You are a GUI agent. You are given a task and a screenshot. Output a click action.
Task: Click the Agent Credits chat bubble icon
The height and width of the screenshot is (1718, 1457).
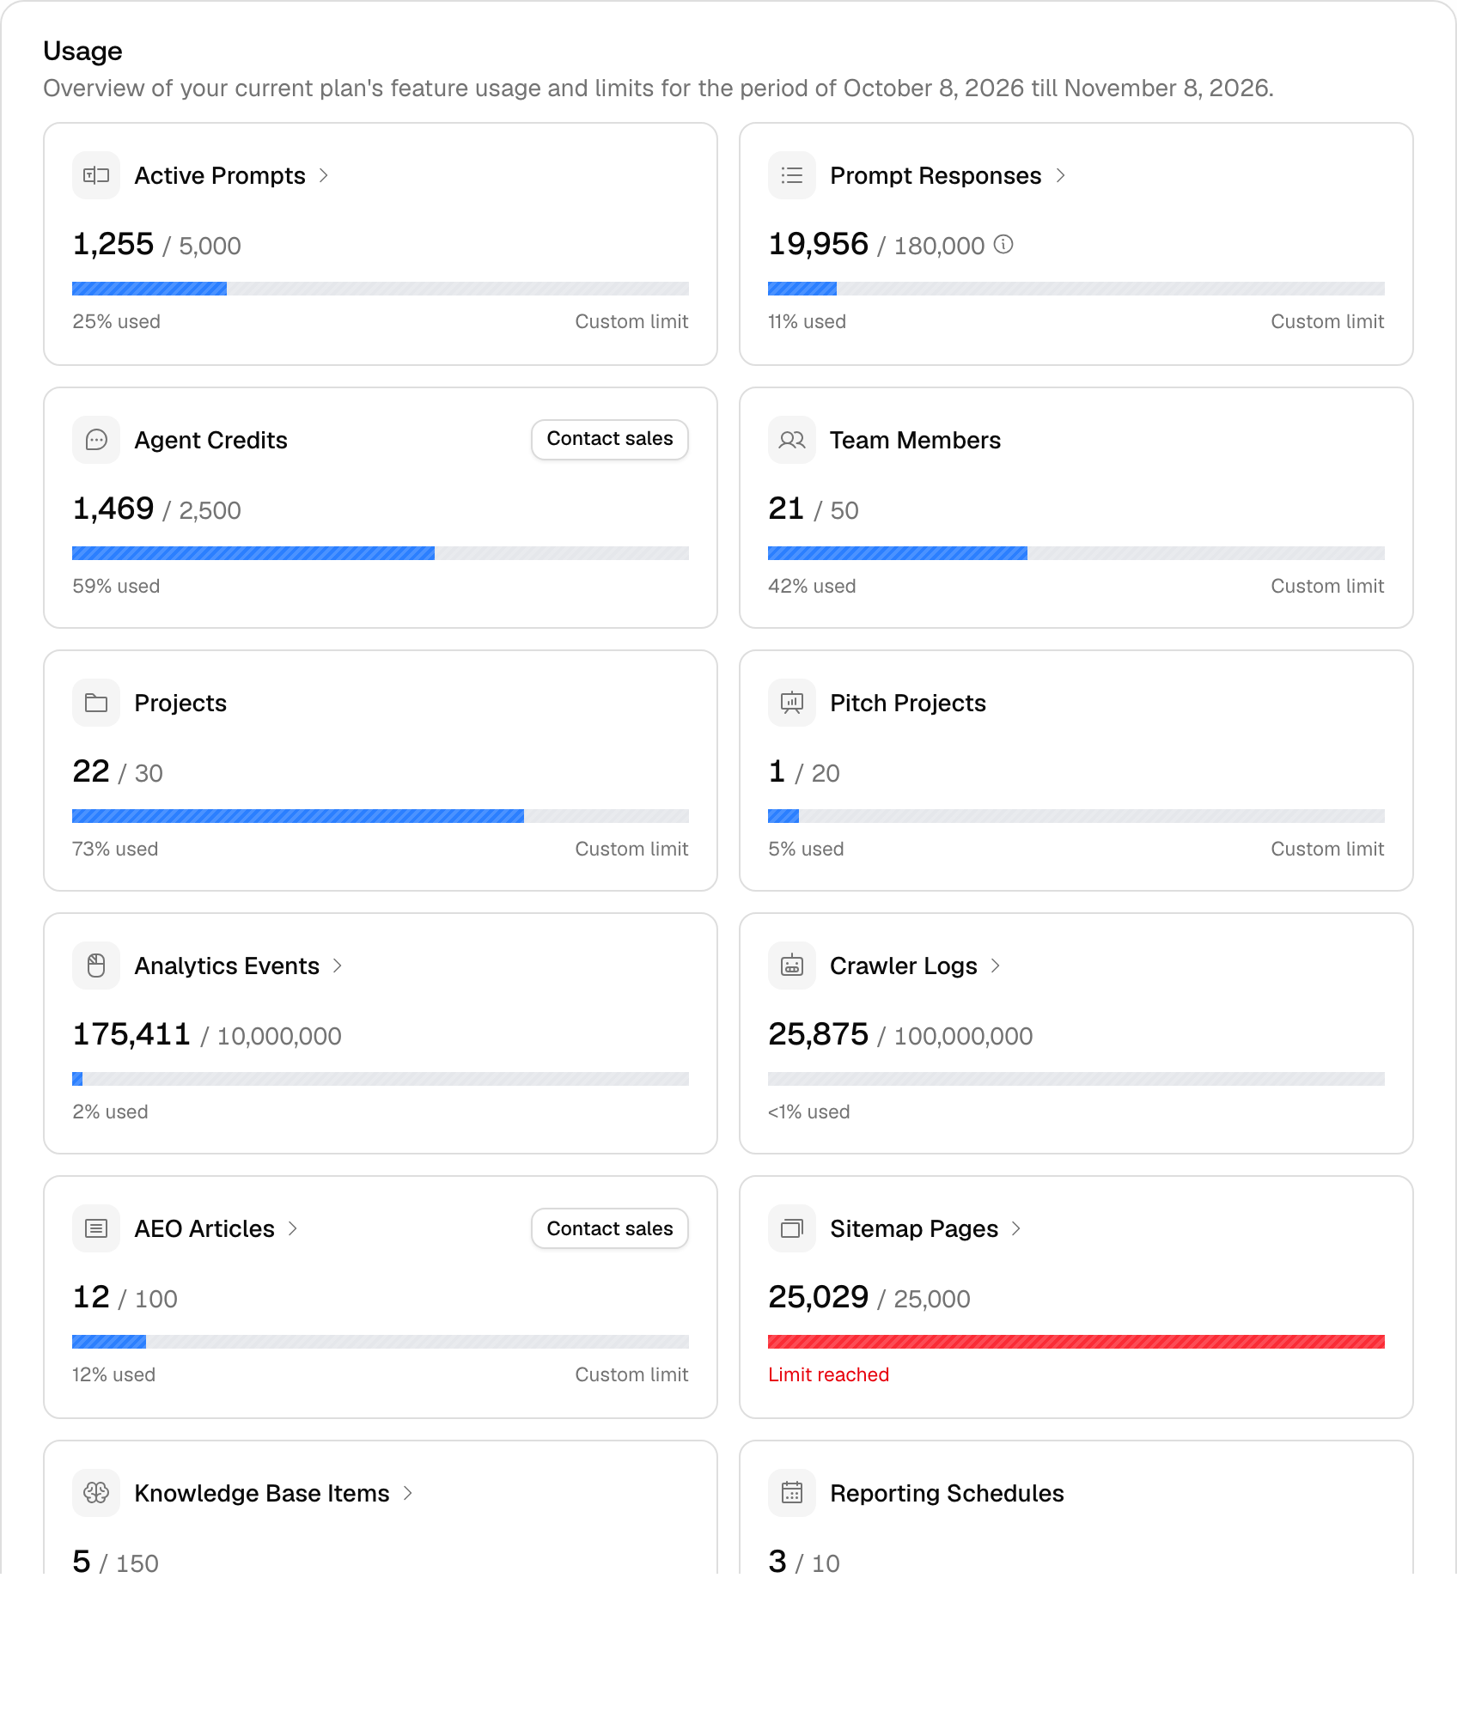96,440
